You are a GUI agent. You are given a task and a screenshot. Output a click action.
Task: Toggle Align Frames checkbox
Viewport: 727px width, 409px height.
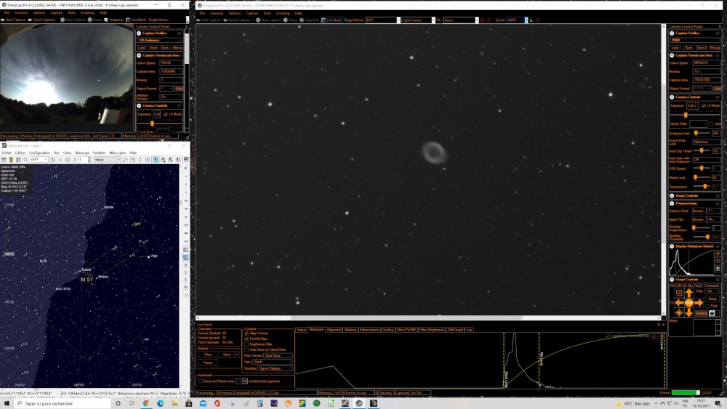(x=246, y=333)
